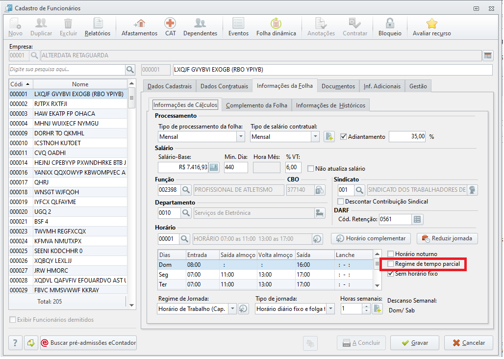Expand Tipo de processamento da folha dropdown
This screenshot has width=504, height=359.
coord(241,137)
